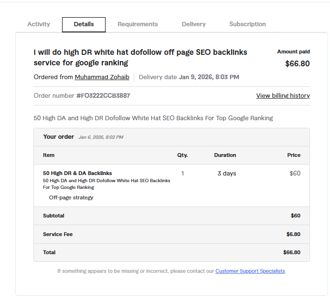Open the Subscription tab
Screen dimensions: 330x300
click(247, 24)
